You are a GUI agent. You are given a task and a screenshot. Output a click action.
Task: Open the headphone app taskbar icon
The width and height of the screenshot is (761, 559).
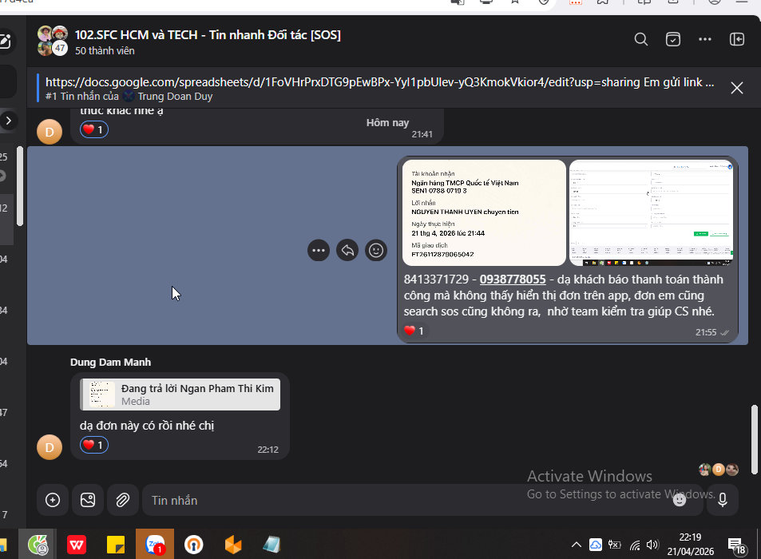tap(194, 545)
